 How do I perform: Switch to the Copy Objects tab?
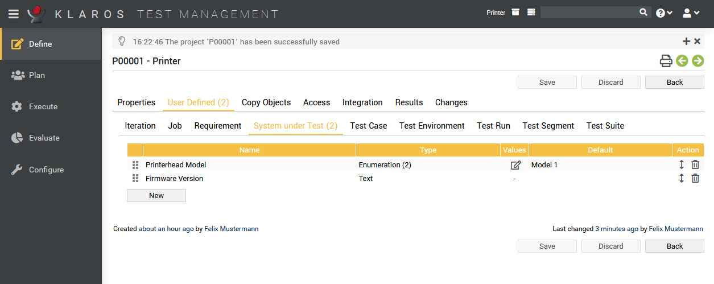[266, 102]
